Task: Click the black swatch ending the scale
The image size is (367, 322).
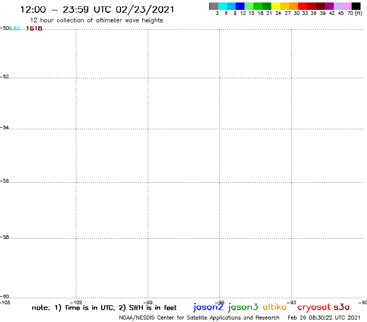Action: coord(356,6)
